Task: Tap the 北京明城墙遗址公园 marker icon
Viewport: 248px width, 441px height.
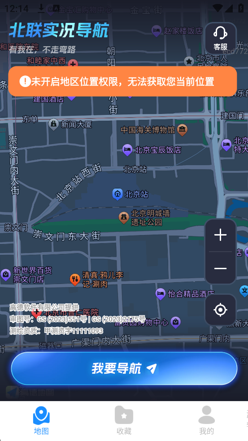Action: coord(124,218)
